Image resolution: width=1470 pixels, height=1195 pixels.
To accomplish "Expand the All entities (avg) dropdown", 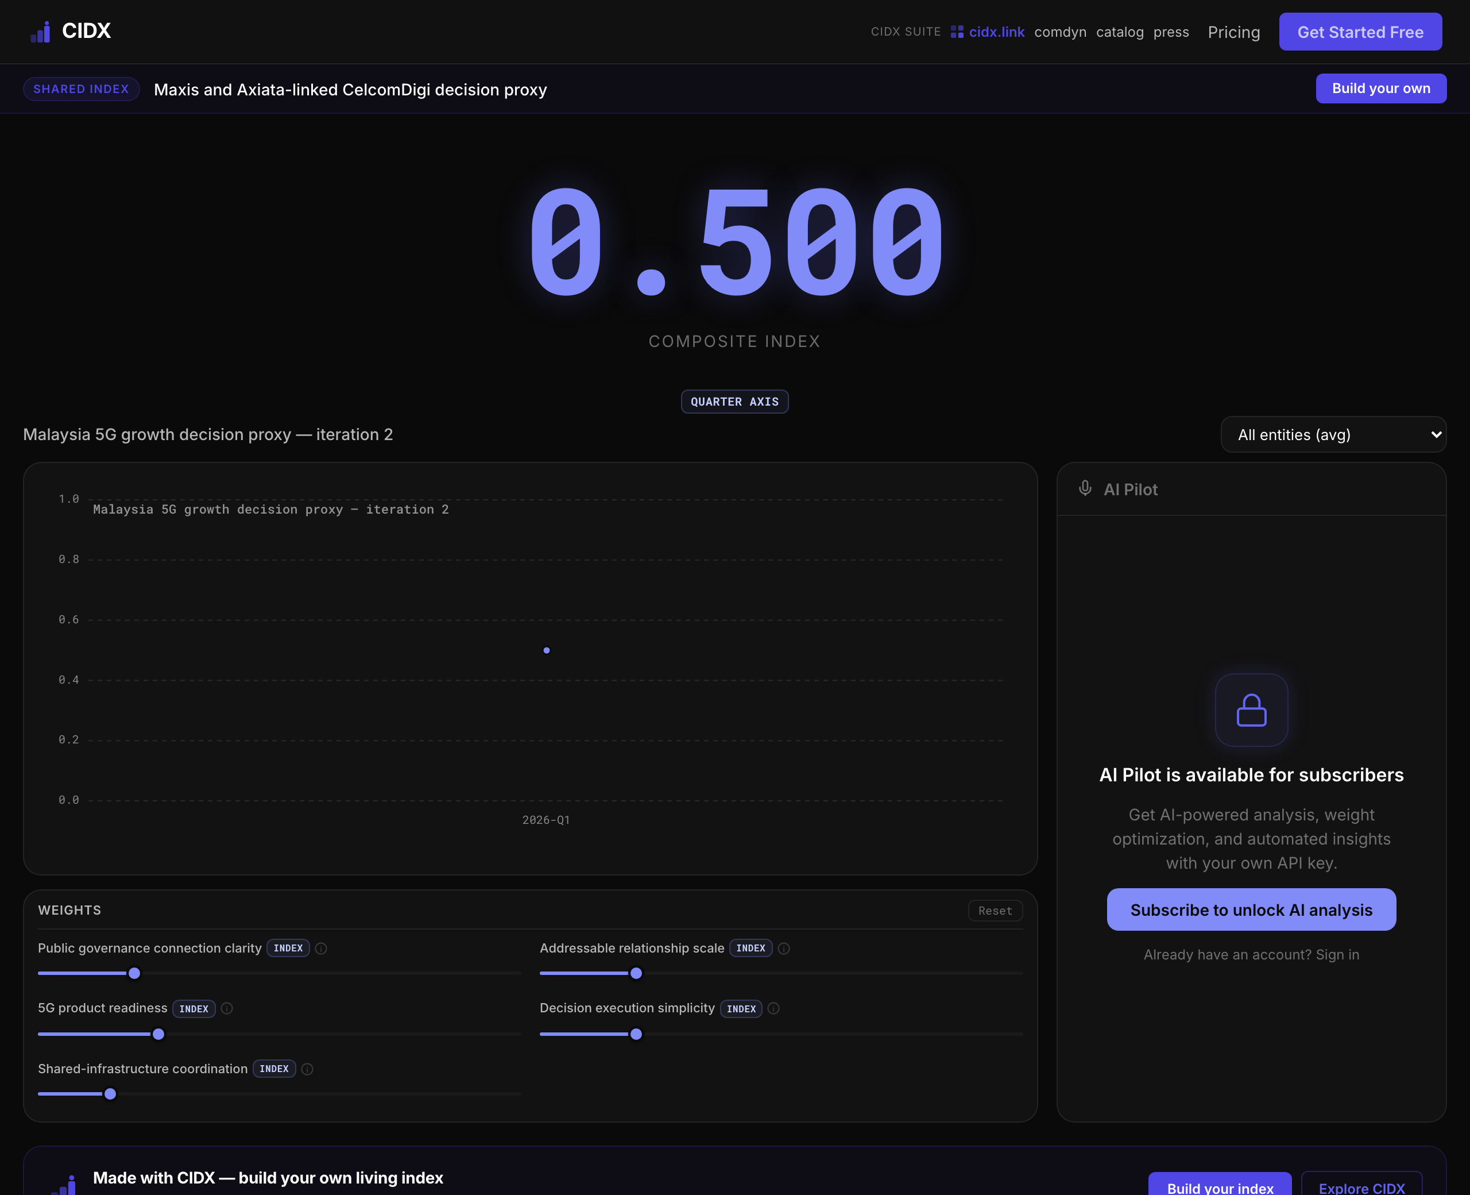I will (1333, 434).
